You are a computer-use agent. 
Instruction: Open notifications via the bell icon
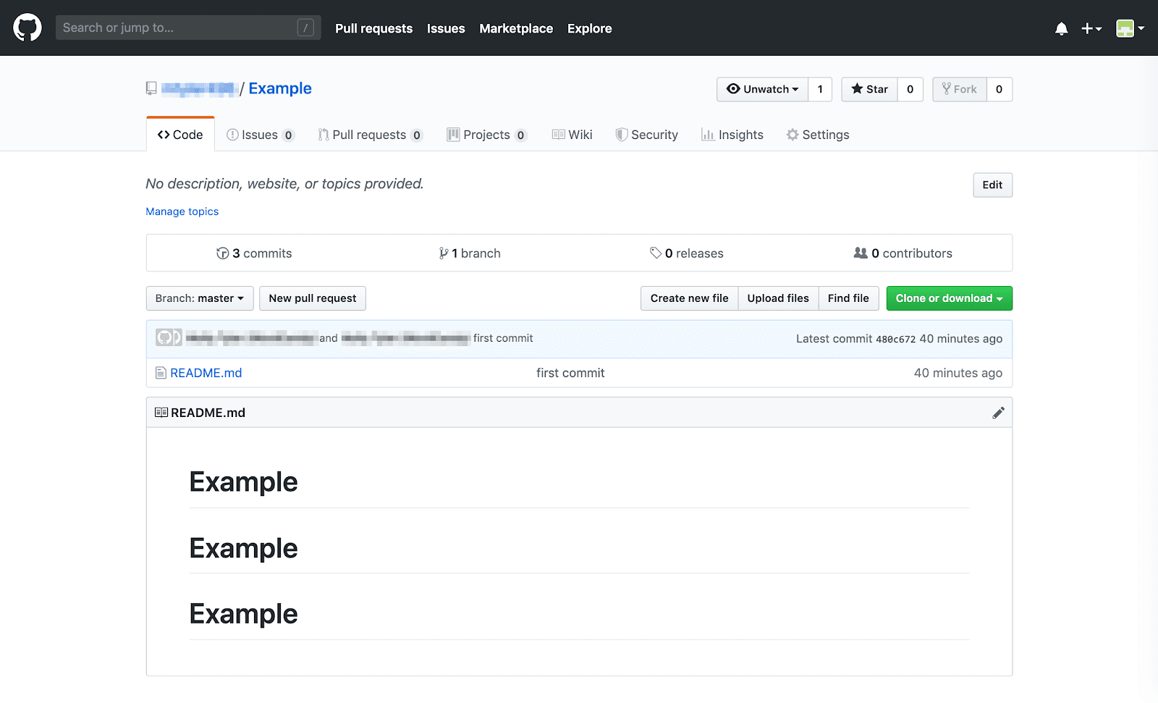(1061, 28)
